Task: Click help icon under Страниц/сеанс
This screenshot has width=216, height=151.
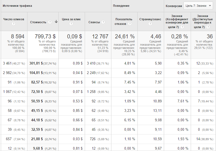Action: [150, 24]
